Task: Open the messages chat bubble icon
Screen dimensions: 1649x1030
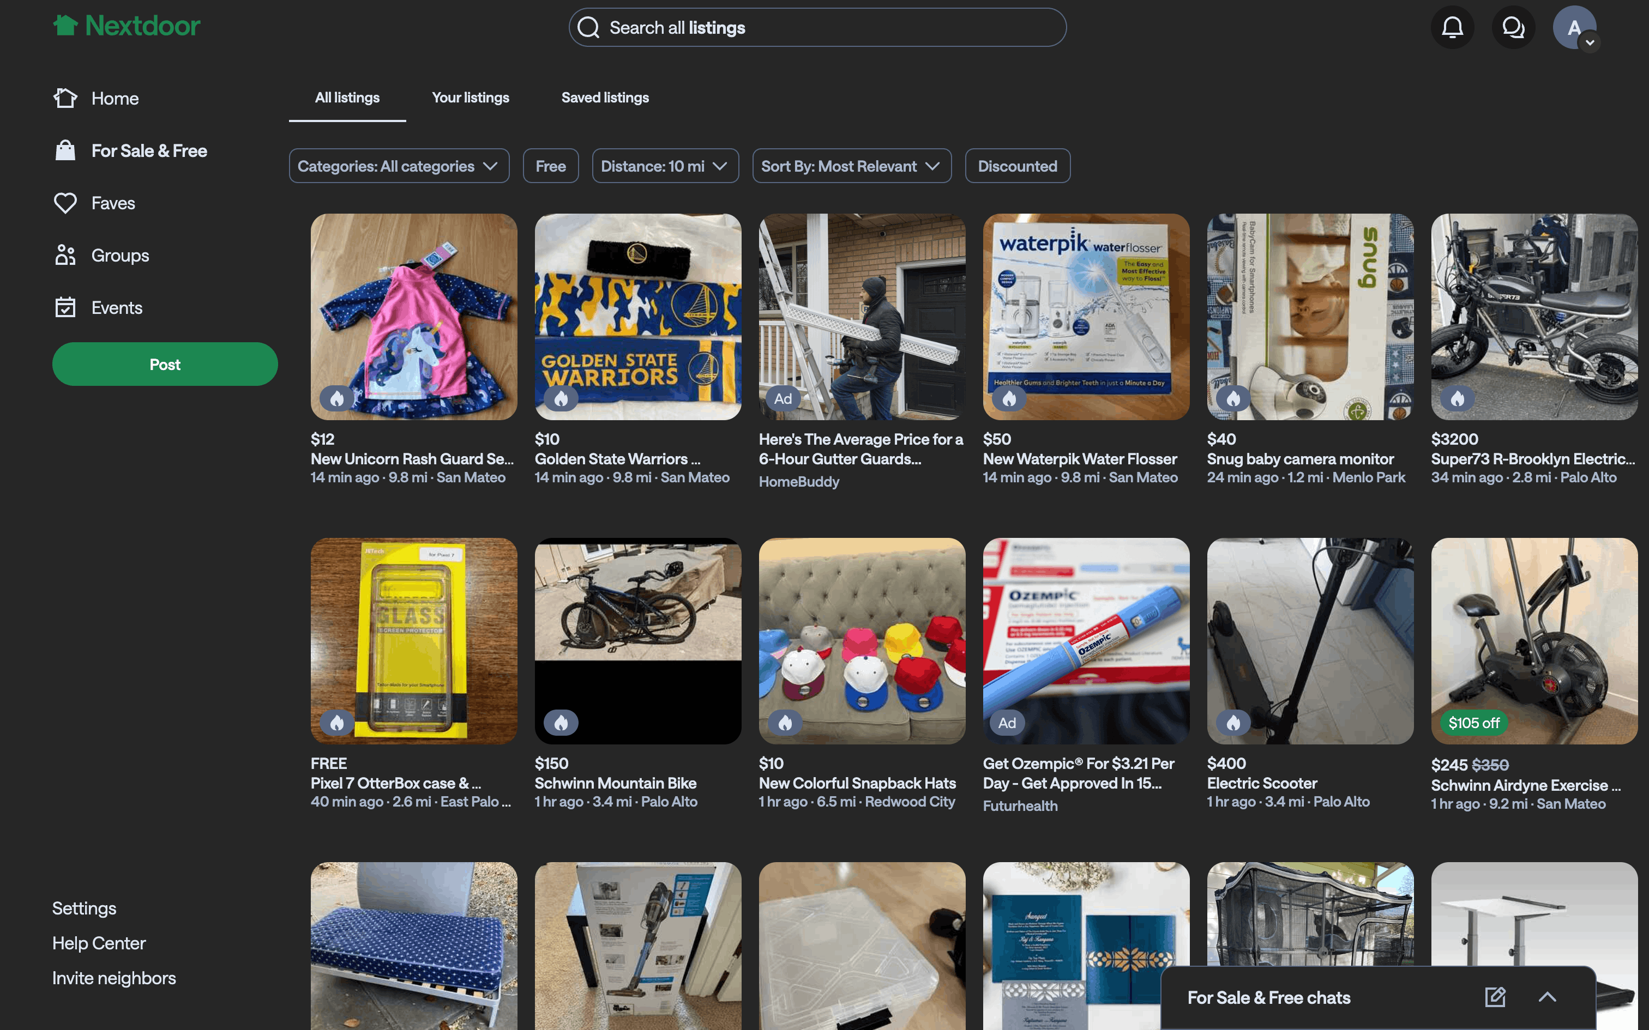Action: point(1513,27)
